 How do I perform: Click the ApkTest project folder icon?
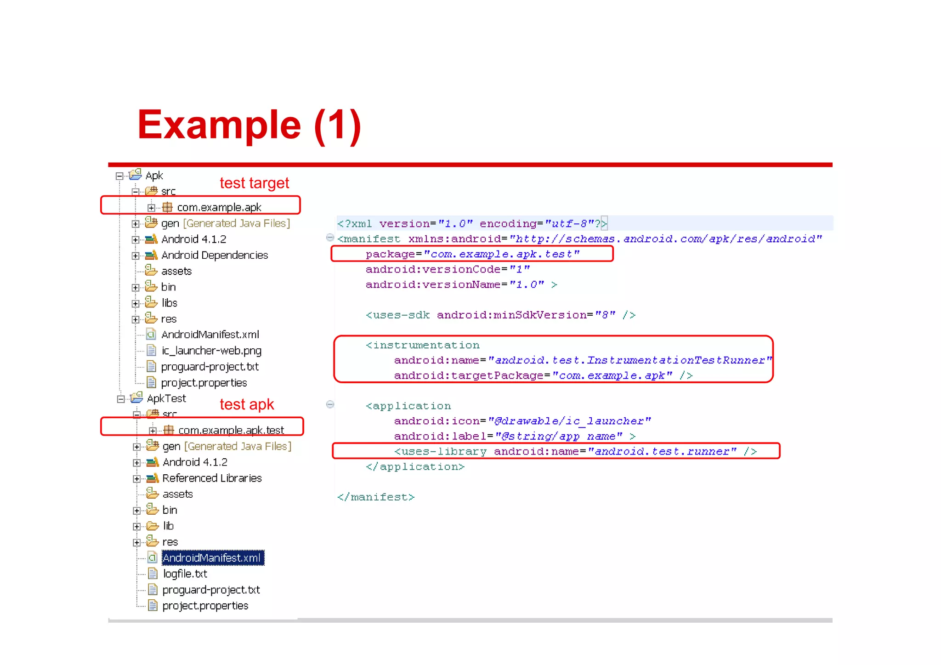[x=137, y=398]
